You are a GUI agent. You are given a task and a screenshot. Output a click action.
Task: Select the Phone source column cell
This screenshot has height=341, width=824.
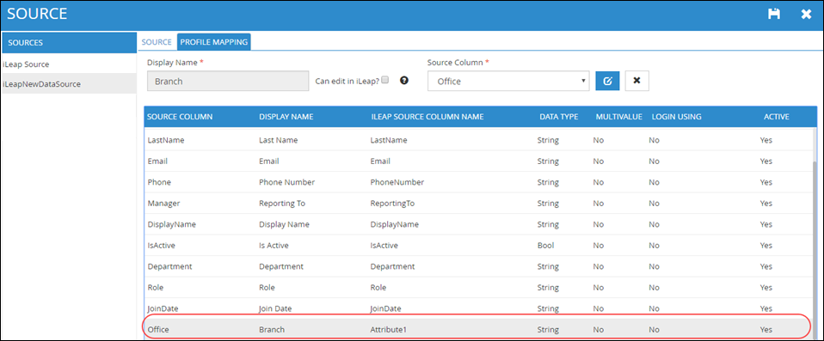pos(159,182)
